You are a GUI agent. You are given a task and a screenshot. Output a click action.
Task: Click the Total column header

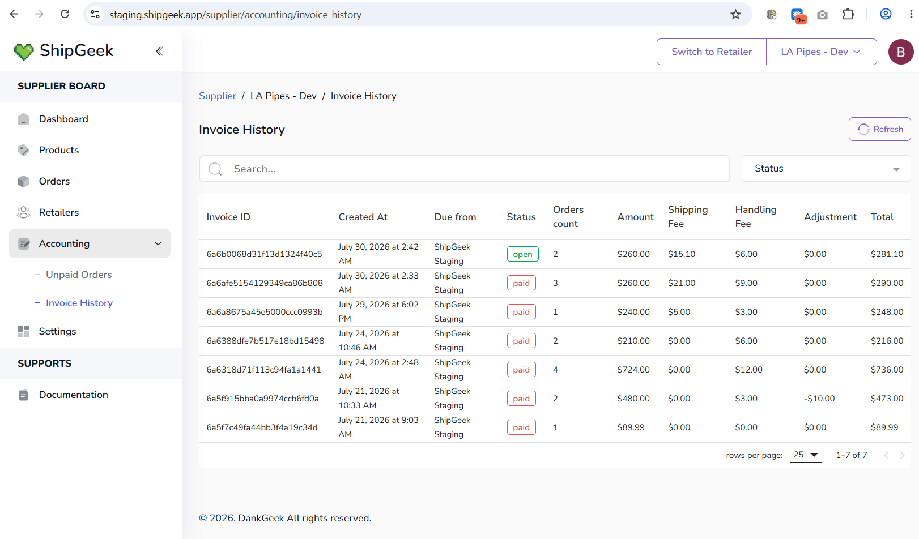click(882, 217)
